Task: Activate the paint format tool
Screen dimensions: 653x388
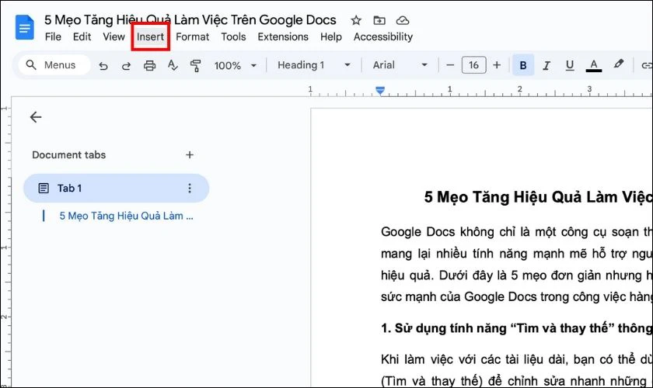Action: click(195, 65)
